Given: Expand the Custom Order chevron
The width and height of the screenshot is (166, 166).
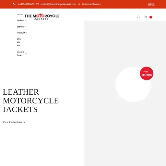Looking at the screenshot, I should click(x=26, y=53).
